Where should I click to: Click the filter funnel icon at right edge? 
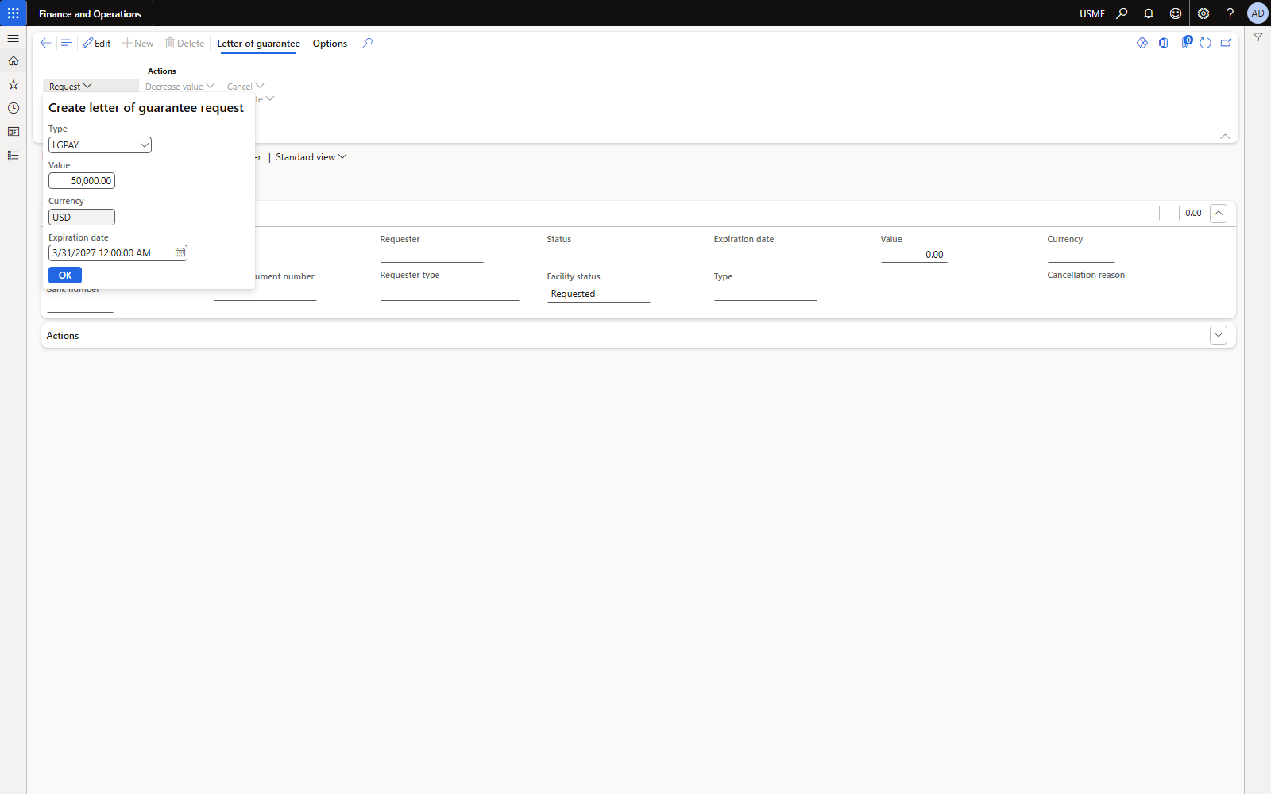(x=1257, y=37)
